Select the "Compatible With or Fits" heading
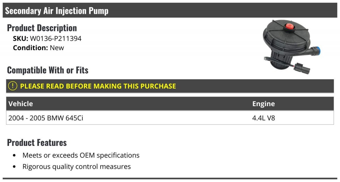The width and height of the screenshot is (340, 182). point(48,70)
